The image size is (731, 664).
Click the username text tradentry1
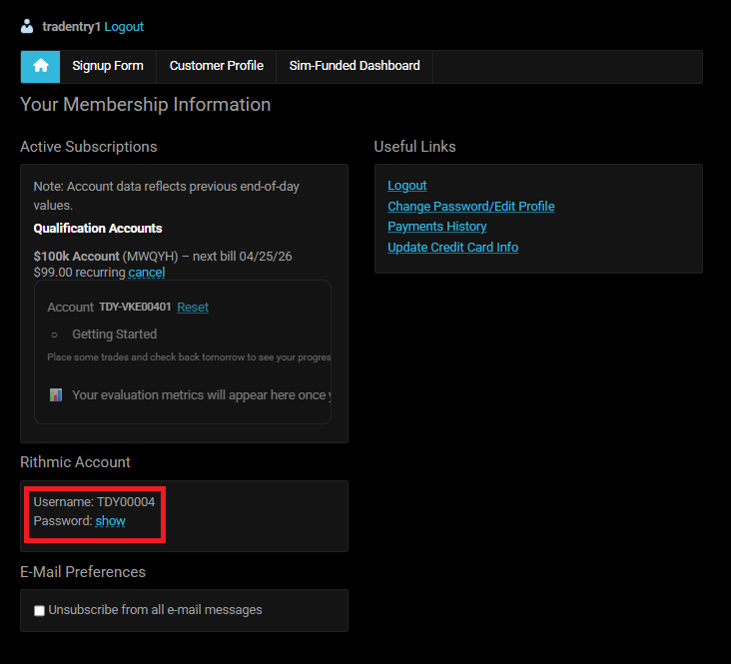tap(71, 27)
